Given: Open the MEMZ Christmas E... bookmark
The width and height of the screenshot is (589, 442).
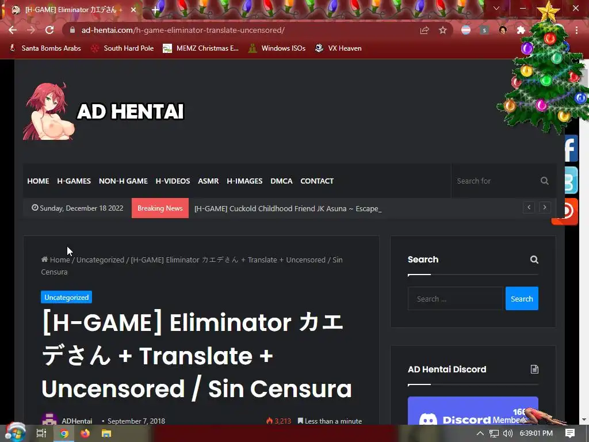Looking at the screenshot, I should [201, 48].
